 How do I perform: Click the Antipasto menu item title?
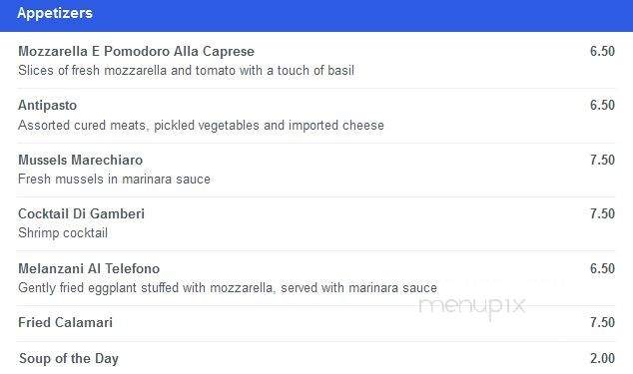48,106
